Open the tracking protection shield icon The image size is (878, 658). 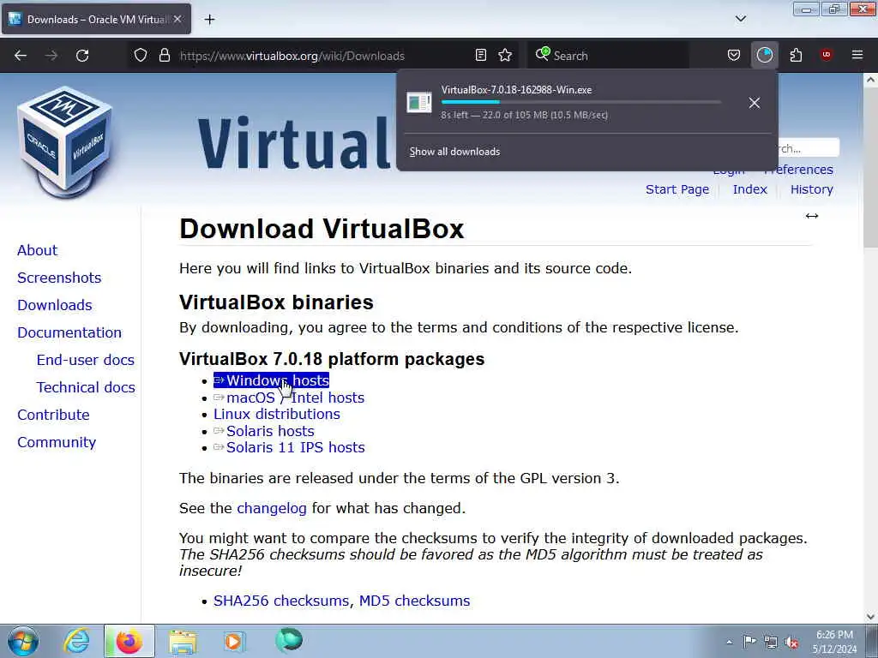(x=141, y=56)
